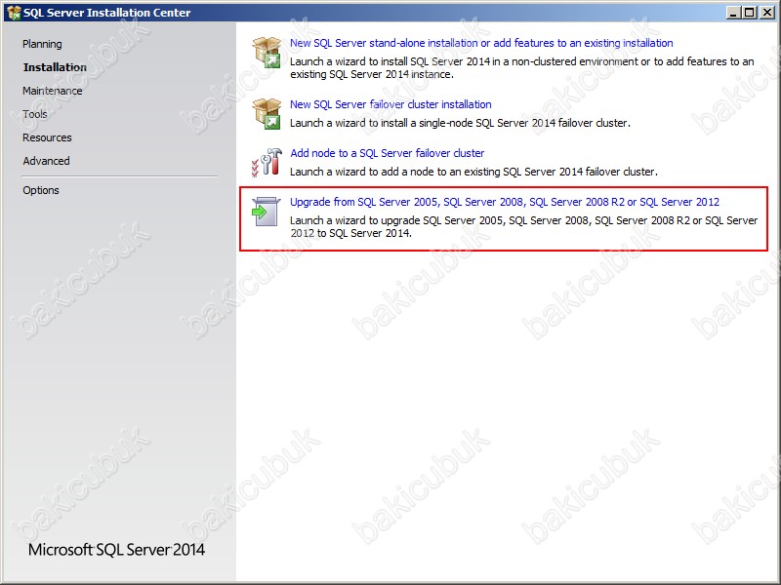Open the Planning section
The image size is (781, 585).
click(x=42, y=44)
